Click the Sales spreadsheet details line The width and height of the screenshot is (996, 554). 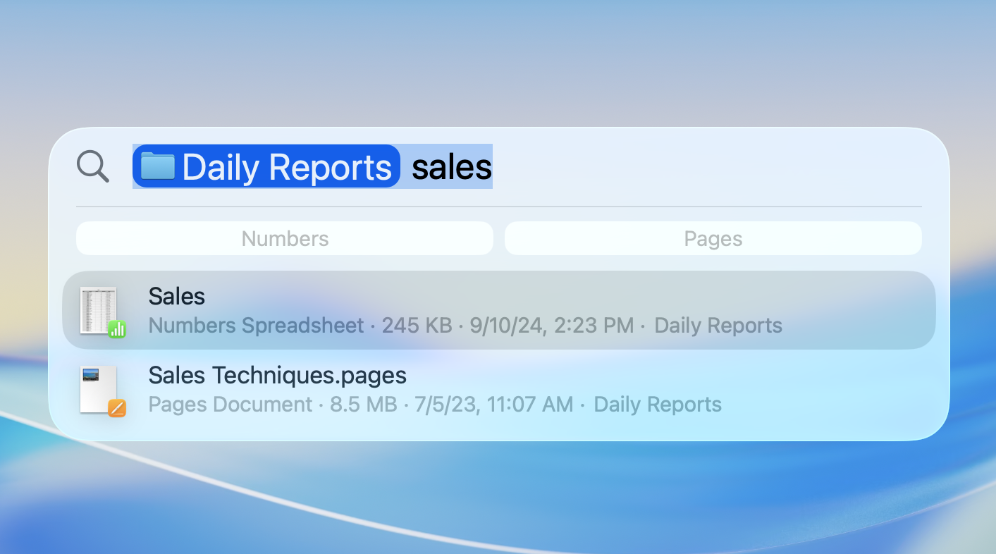(465, 326)
